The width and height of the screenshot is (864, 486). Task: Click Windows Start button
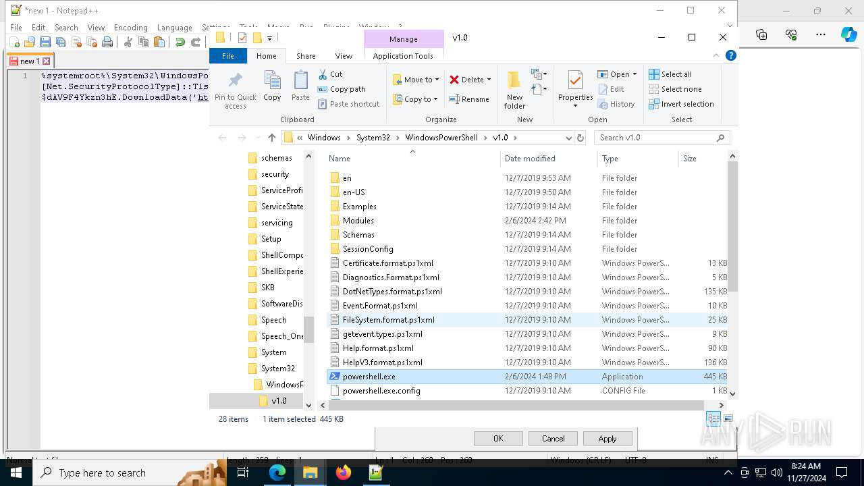16,473
